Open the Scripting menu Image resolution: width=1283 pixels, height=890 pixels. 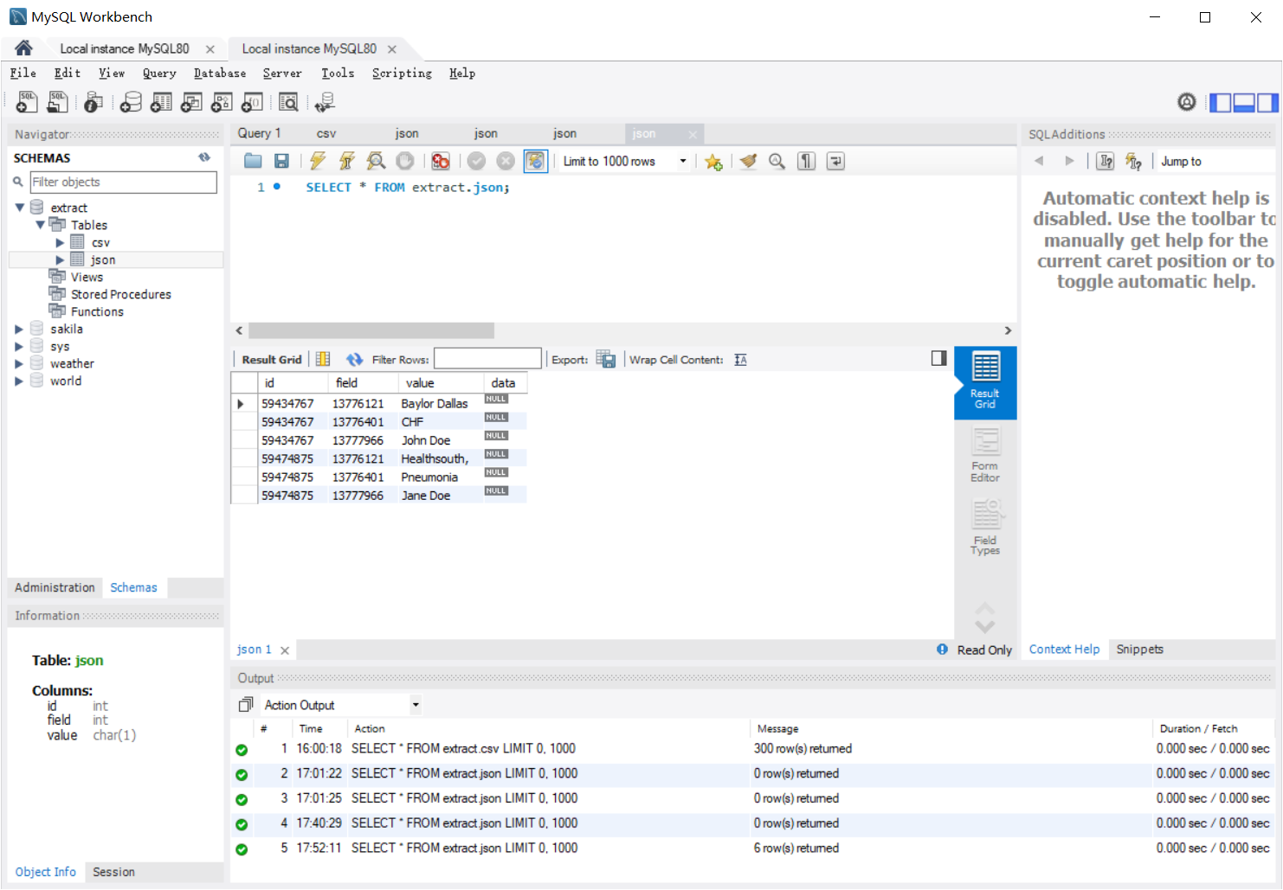point(402,74)
